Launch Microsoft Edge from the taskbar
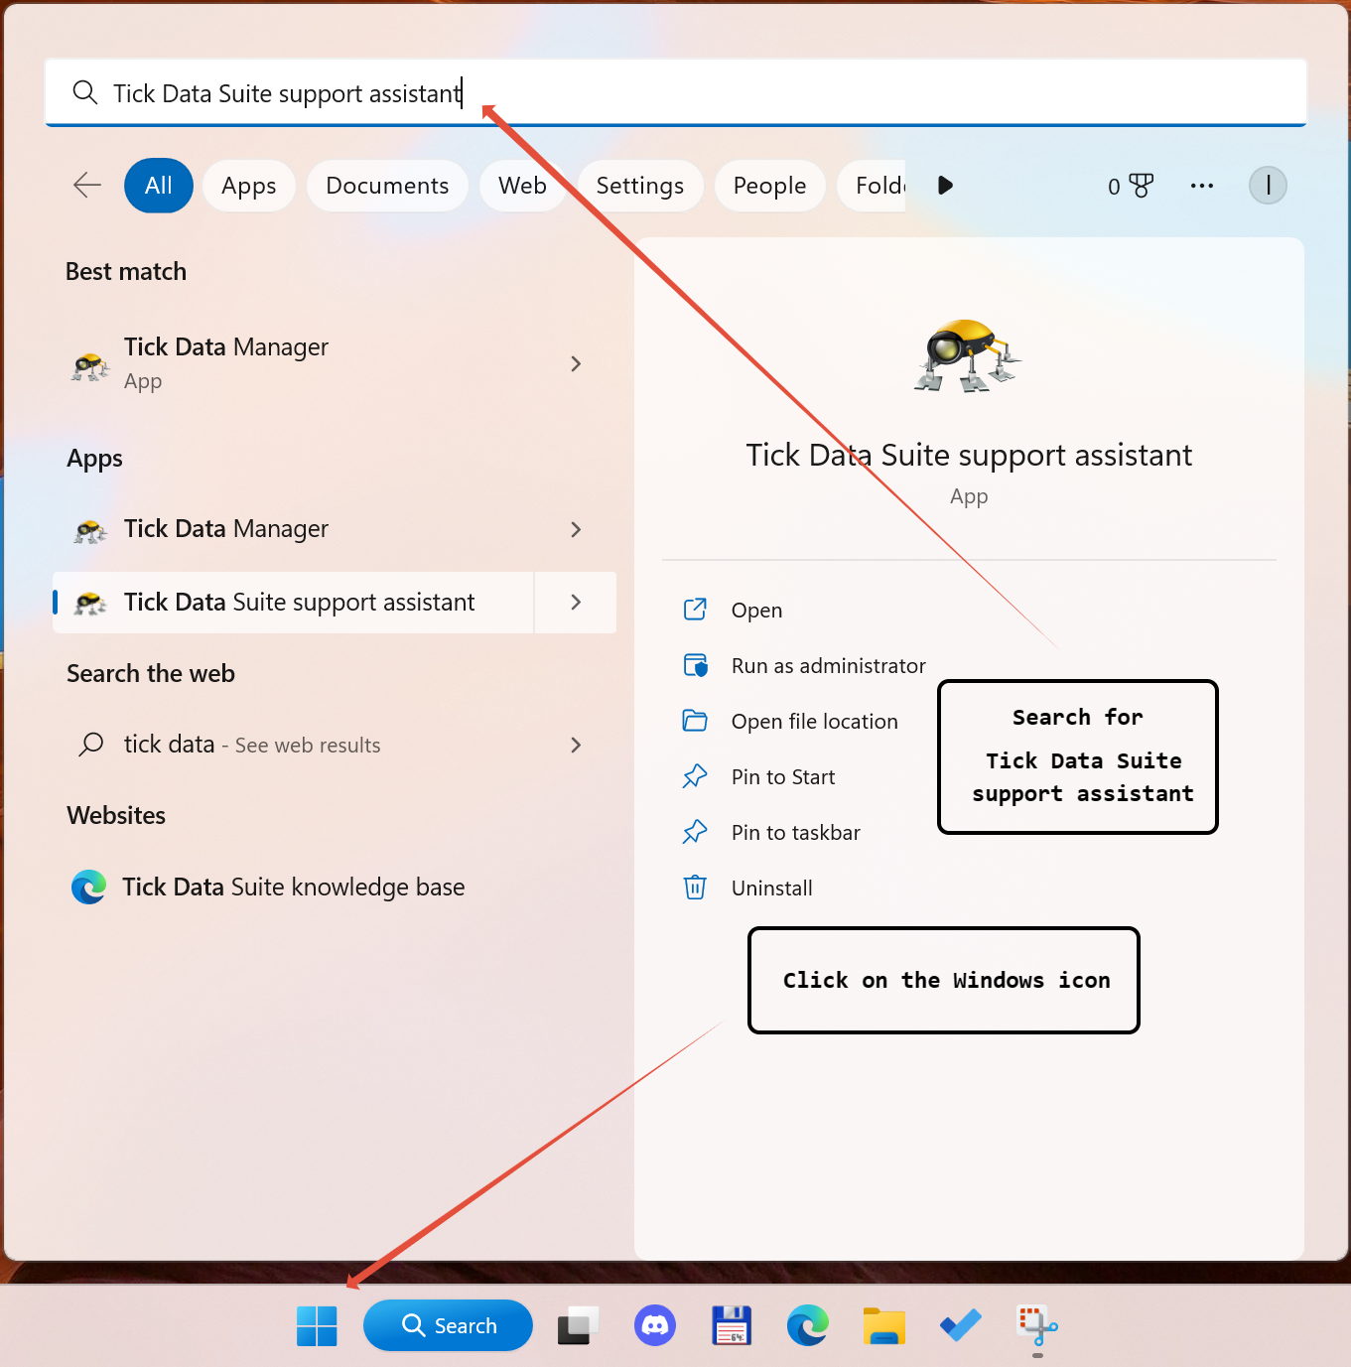 (808, 1325)
